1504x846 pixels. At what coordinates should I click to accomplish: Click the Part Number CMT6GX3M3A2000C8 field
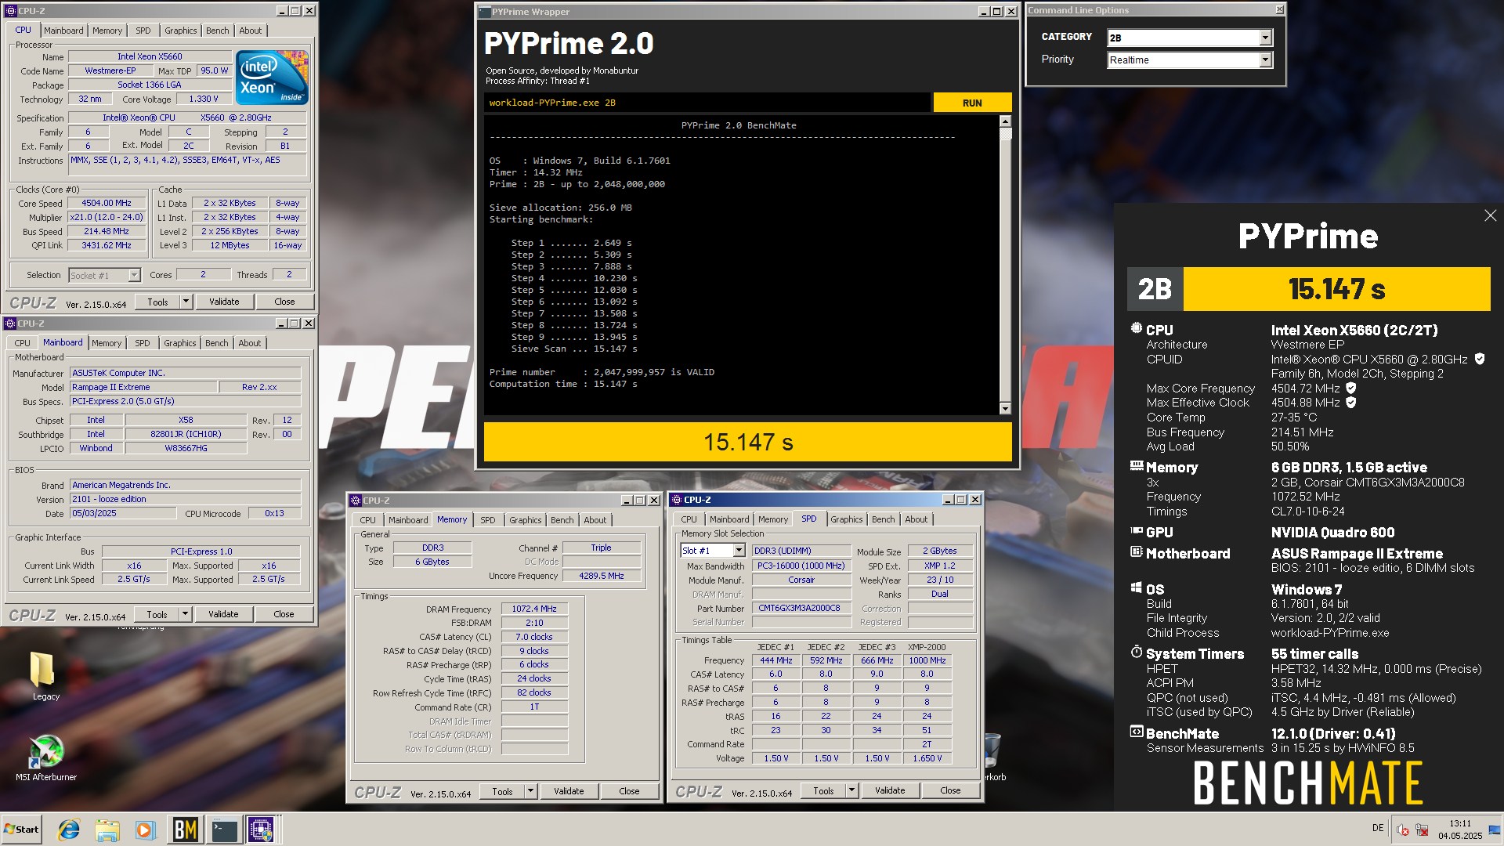pyautogui.click(x=801, y=608)
